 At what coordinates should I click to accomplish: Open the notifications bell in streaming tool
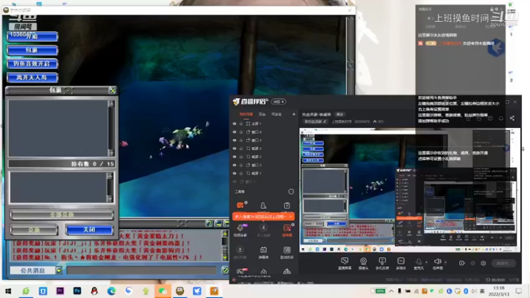tap(501, 118)
